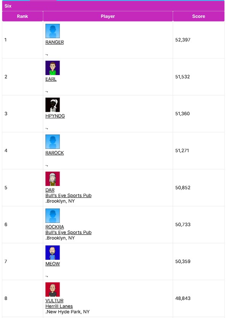
Task: Click the Rank column header
Action: pos(23,16)
